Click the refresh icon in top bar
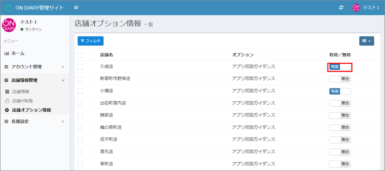 pos(341,8)
